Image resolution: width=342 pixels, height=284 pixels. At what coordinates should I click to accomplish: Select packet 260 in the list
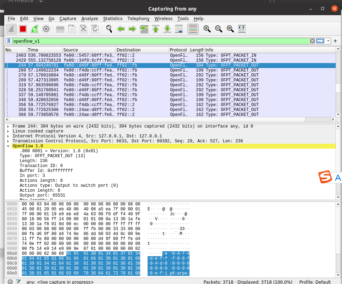(170, 70)
